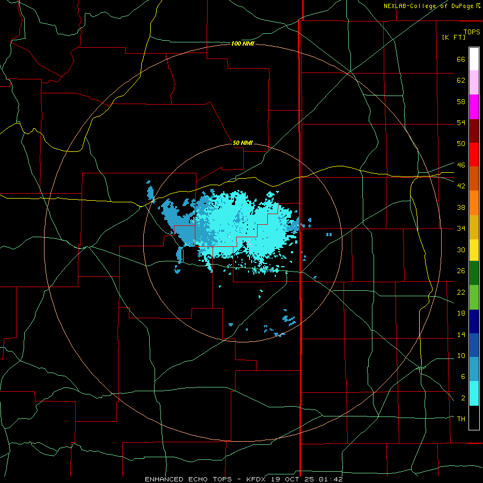The image size is (483, 483).
Task: Click the '58' legend value label
Action: pyautogui.click(x=461, y=101)
